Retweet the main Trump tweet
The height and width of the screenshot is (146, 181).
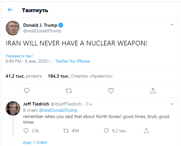pyautogui.click(x=69, y=90)
